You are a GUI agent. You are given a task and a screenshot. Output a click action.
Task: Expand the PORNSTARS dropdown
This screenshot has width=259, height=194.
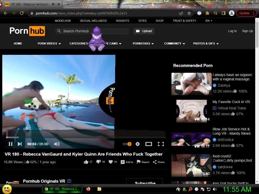(x=143, y=43)
